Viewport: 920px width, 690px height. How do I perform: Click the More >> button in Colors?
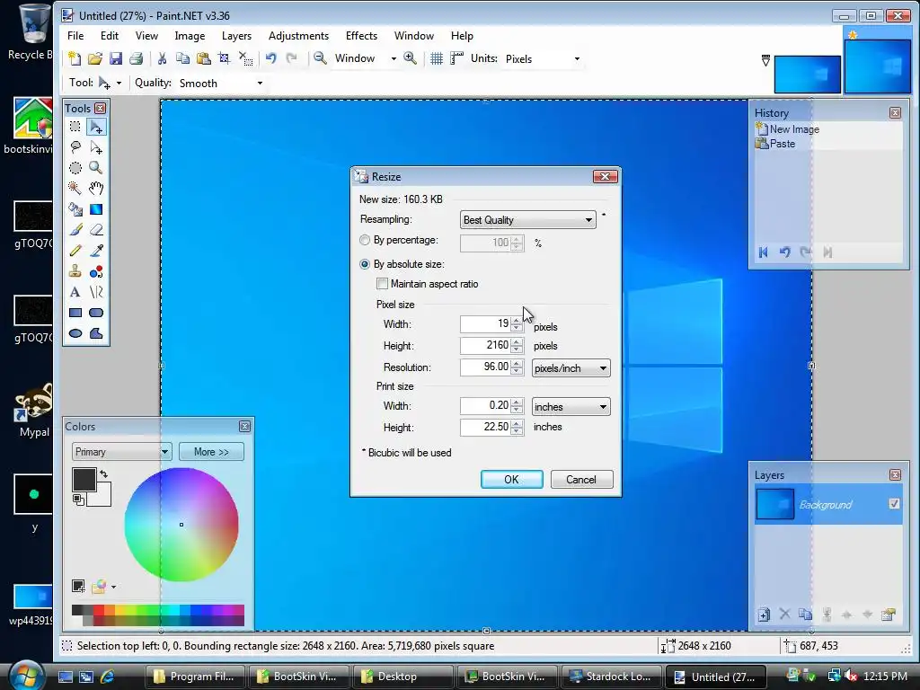(211, 452)
